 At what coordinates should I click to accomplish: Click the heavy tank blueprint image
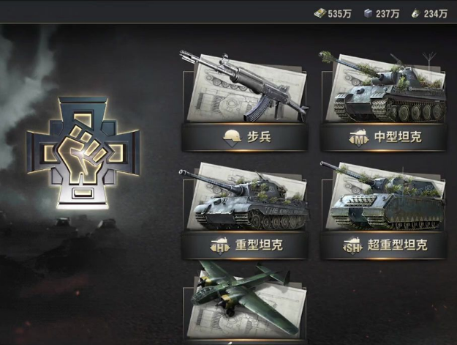(244, 197)
